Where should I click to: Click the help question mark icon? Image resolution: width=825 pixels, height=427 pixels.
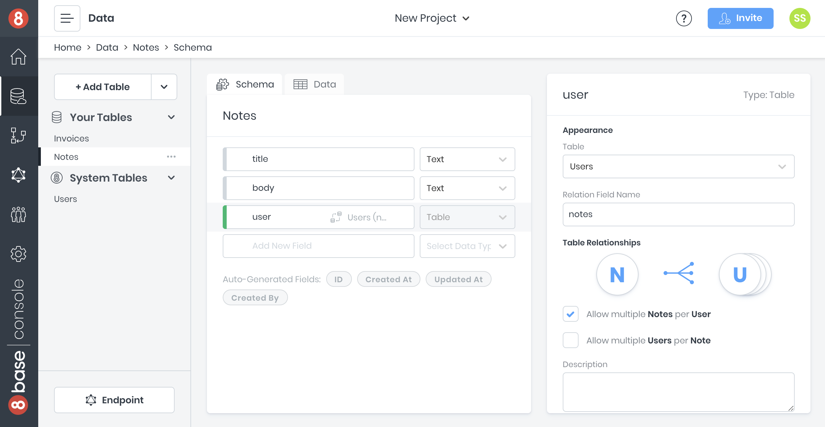[x=684, y=18]
